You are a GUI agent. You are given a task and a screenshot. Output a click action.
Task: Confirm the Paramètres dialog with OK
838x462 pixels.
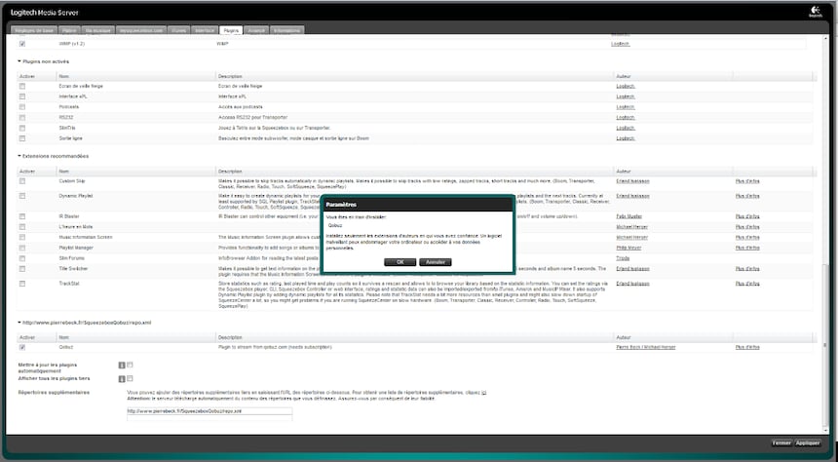[x=400, y=262]
